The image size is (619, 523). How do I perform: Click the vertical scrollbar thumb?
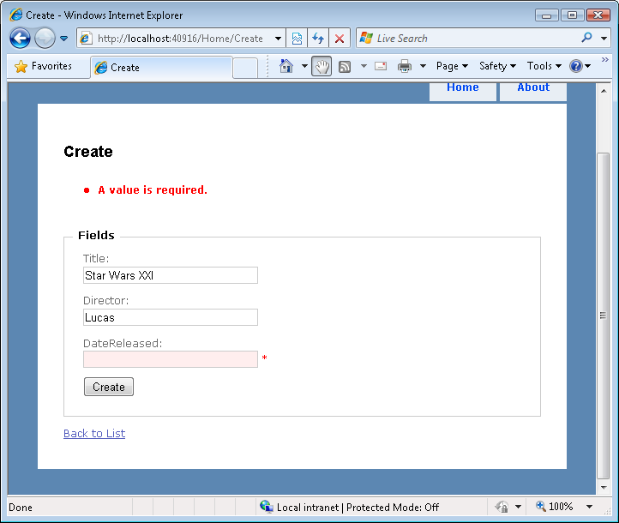click(x=604, y=316)
